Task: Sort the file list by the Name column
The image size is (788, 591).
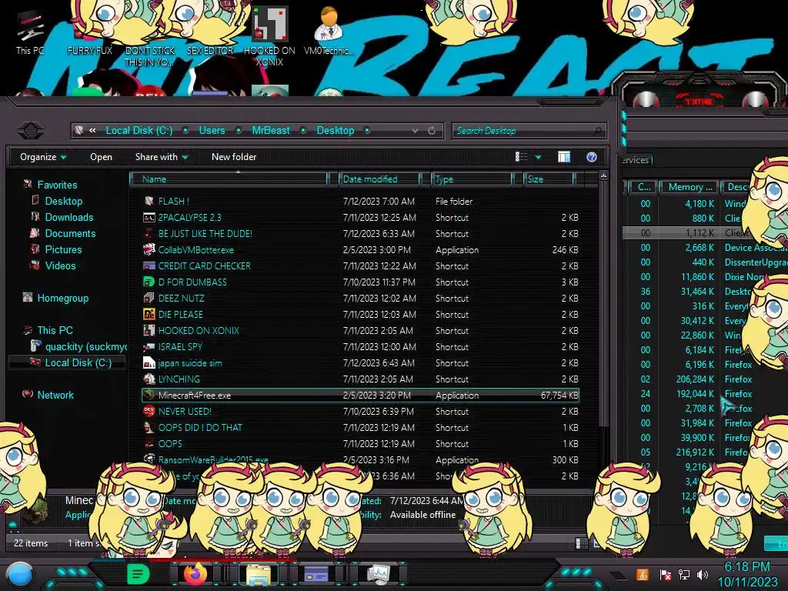Action: (229, 179)
